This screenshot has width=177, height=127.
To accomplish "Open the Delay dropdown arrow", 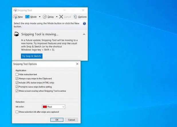I will click(57, 17).
